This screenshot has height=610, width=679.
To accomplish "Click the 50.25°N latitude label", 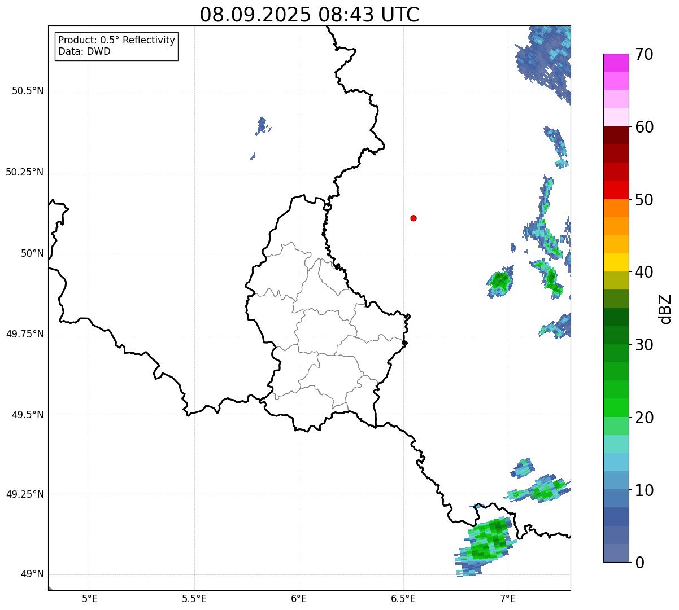I will point(24,172).
